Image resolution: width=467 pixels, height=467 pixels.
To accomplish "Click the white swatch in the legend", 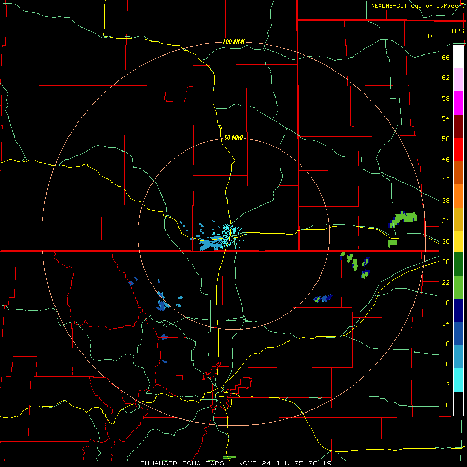I will click(x=458, y=57).
